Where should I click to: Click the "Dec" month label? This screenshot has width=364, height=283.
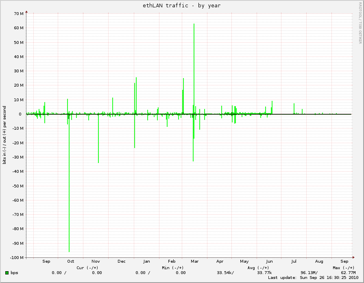coord(122,261)
